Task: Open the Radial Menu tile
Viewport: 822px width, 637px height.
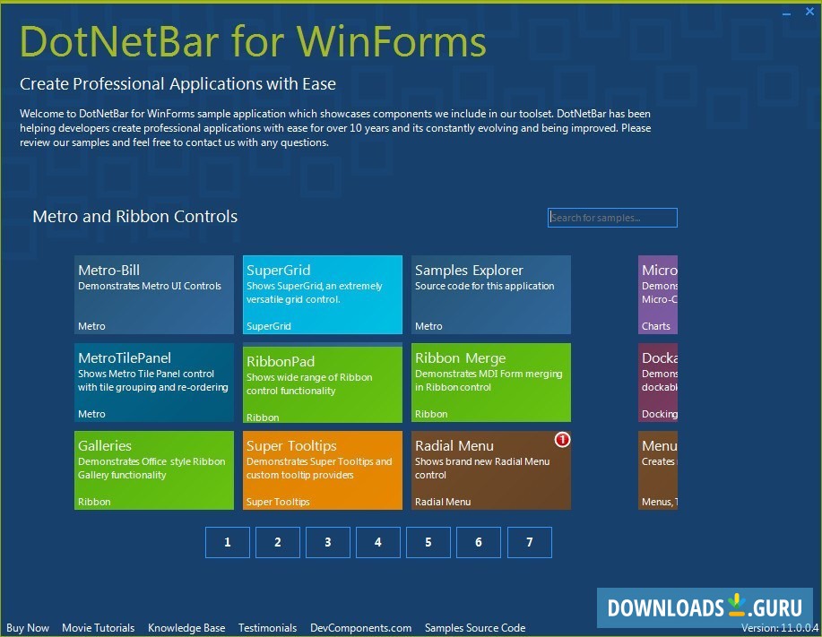Action: (490, 470)
